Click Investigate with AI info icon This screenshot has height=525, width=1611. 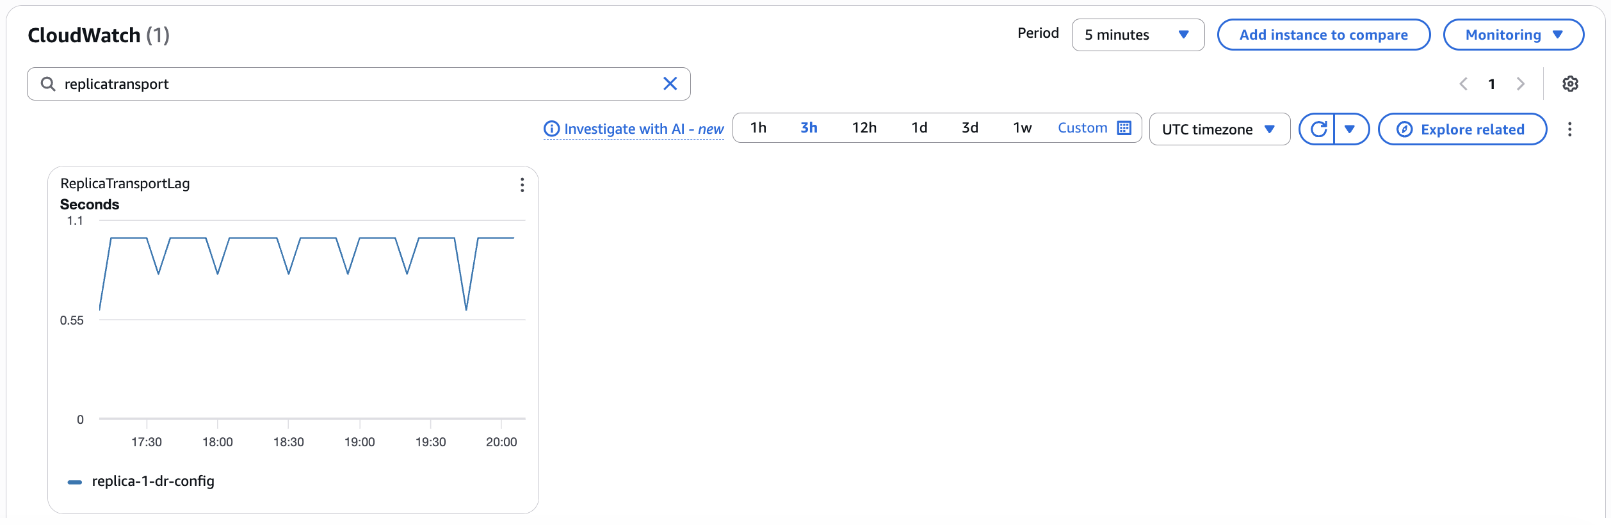[551, 129]
